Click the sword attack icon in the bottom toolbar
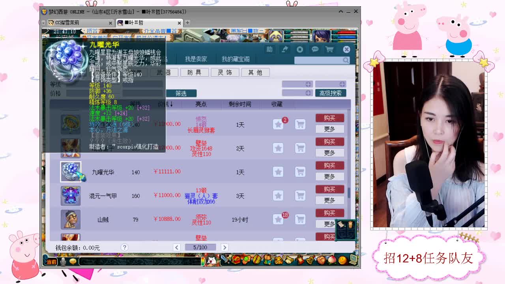Screen dimensions: 505x284 (225, 260)
